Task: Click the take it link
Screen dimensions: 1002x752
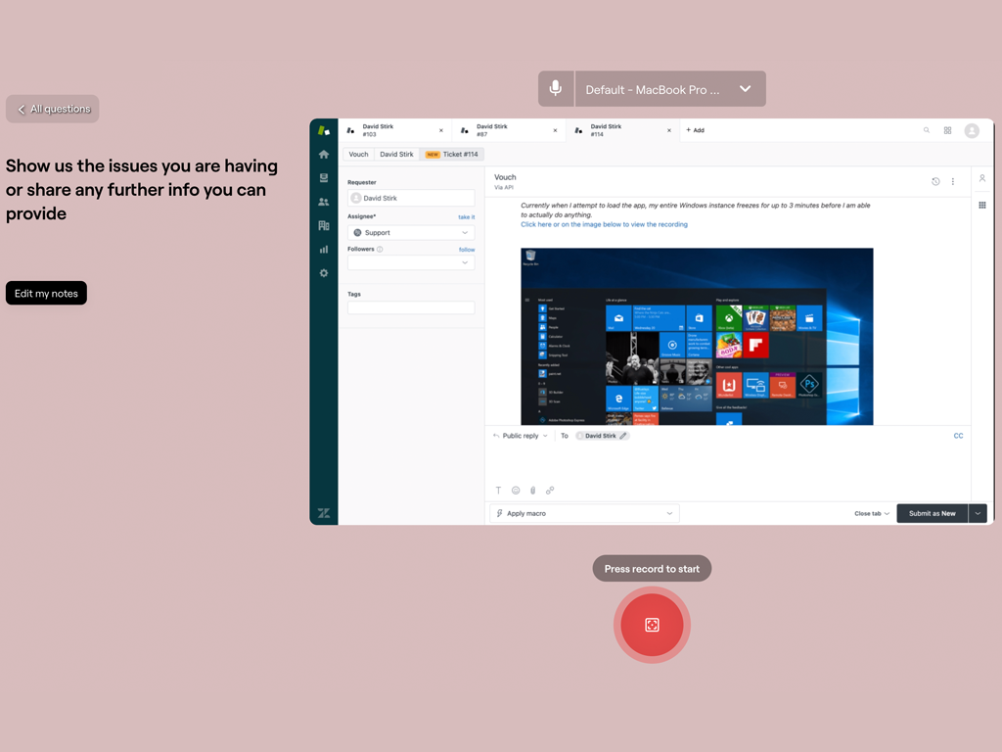Action: (x=466, y=217)
